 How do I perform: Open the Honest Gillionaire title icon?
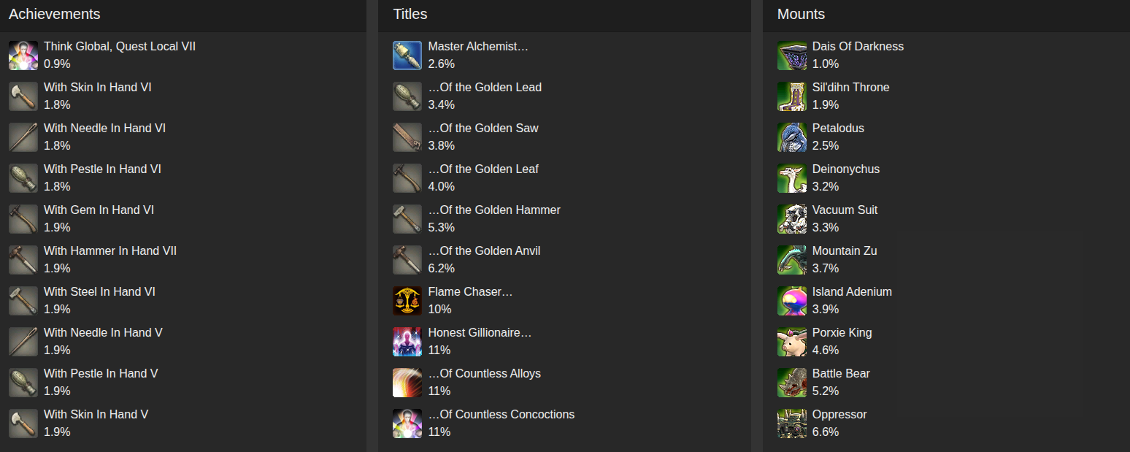[407, 342]
